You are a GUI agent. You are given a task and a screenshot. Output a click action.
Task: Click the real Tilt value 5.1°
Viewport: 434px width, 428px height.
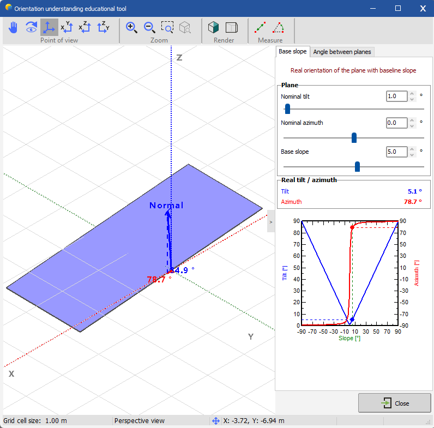[x=414, y=191]
